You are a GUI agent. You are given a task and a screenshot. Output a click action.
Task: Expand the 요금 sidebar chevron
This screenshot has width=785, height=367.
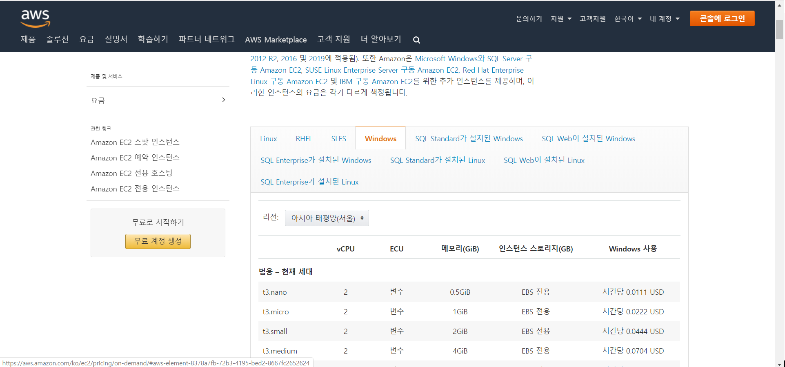[x=223, y=100]
